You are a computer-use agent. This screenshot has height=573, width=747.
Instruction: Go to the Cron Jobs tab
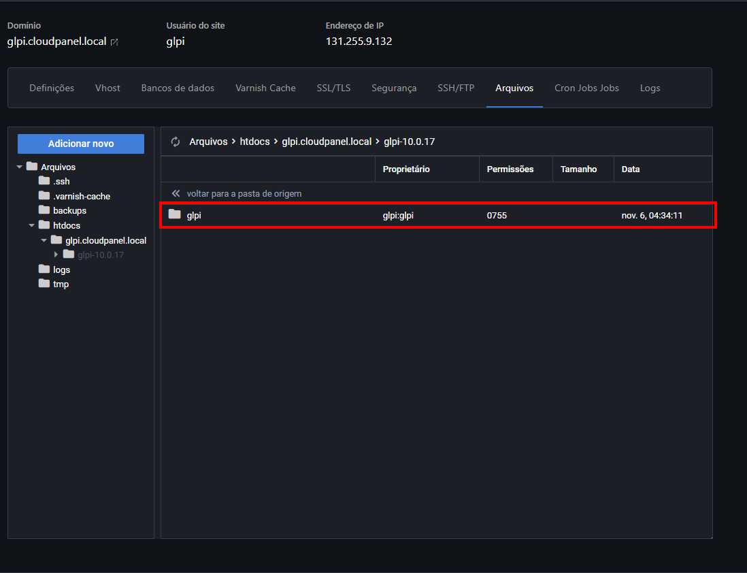586,88
